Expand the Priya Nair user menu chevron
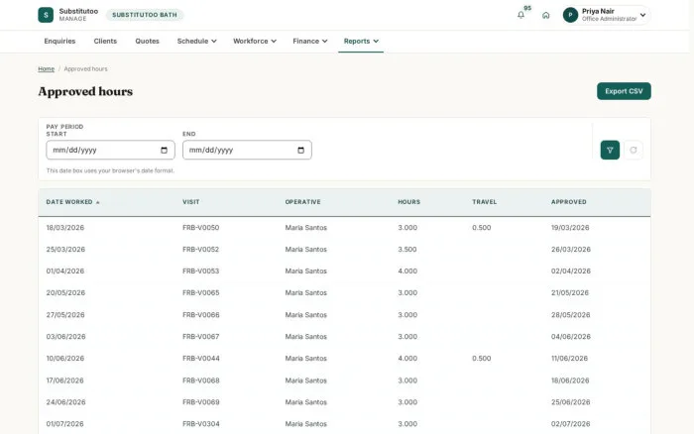Screen dimensions: 694x434 click(x=642, y=15)
